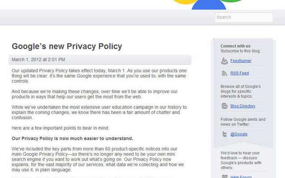Click 'Here are a few important points' line
This screenshot has width=285, height=178.
[61, 128]
